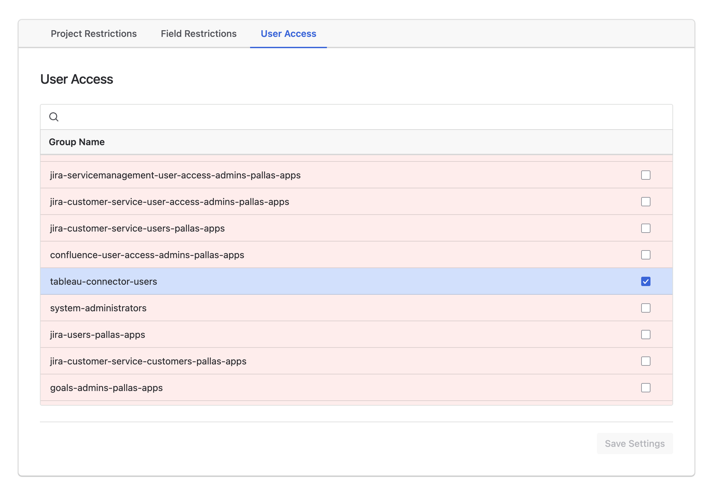This screenshot has height=497, width=713.
Task: Switch to the Field Restrictions tab
Action: click(199, 34)
